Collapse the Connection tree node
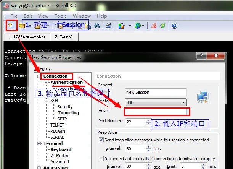This screenshot has width=233, height=169. (39, 76)
